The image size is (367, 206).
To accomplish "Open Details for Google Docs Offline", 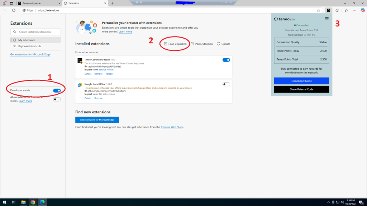I will coord(88,98).
